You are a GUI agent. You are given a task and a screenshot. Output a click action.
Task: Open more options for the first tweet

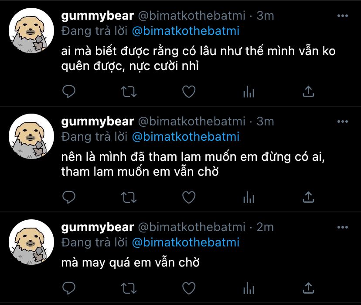[343, 16]
